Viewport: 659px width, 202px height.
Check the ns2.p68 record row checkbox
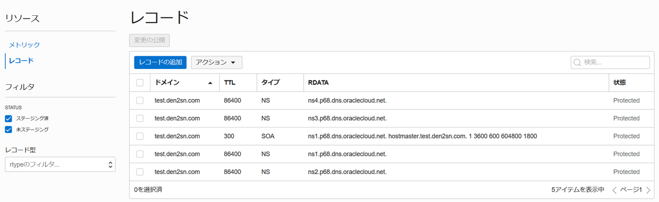[139, 172]
